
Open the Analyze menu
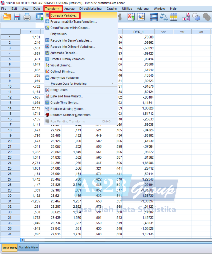pos(69,9)
